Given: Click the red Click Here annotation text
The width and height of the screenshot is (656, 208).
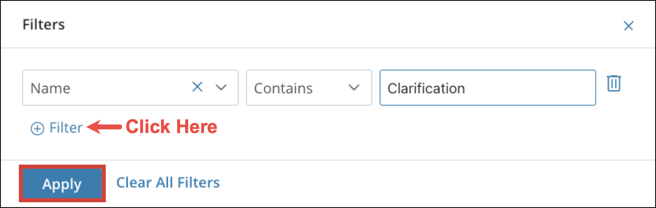Looking at the screenshot, I should click(x=171, y=127).
